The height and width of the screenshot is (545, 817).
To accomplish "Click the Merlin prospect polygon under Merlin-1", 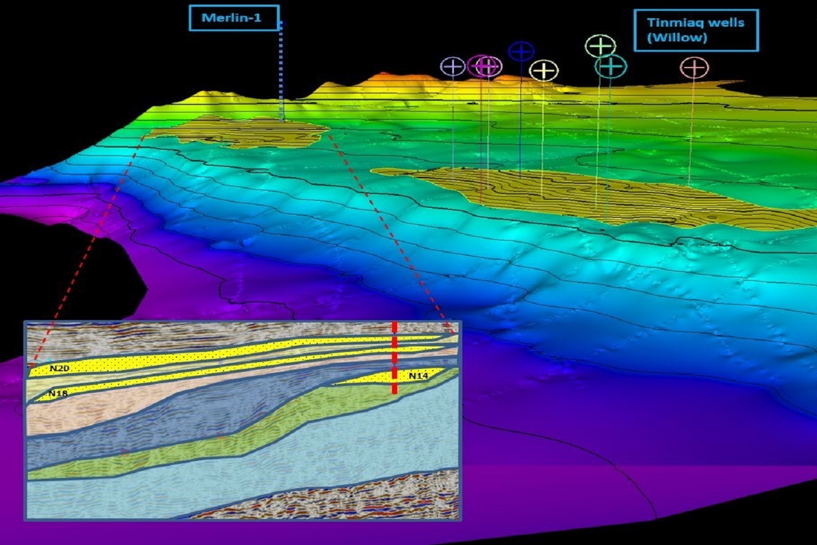I will (238, 132).
